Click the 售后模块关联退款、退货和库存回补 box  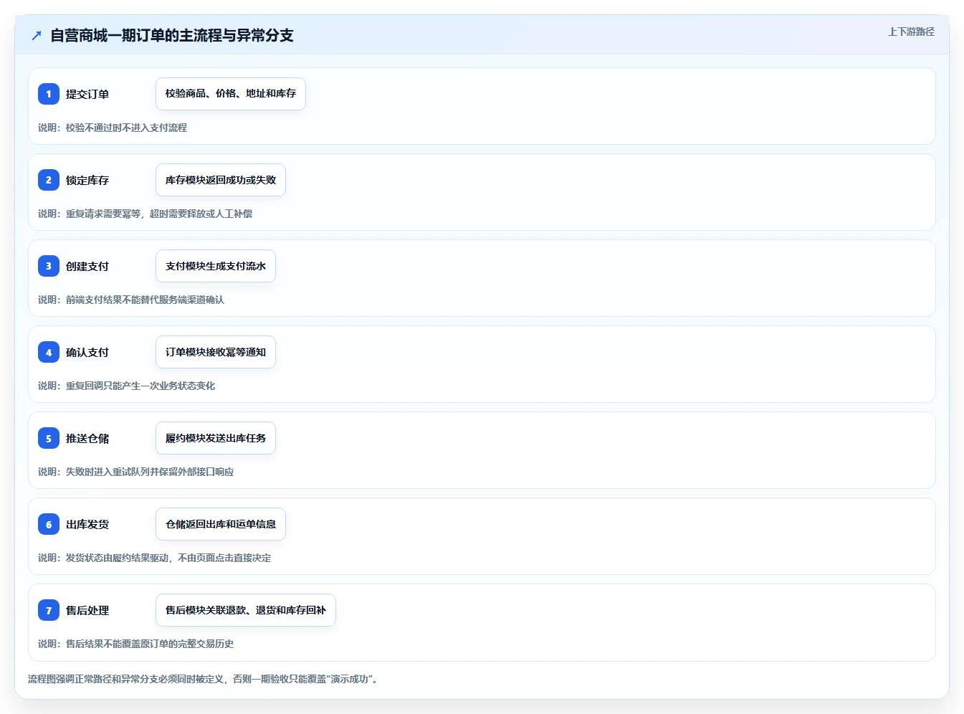[246, 610]
